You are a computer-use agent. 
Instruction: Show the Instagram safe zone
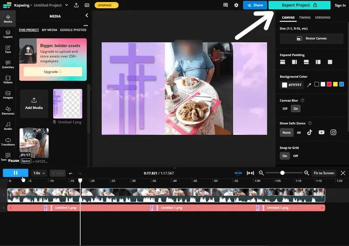(x=333, y=133)
